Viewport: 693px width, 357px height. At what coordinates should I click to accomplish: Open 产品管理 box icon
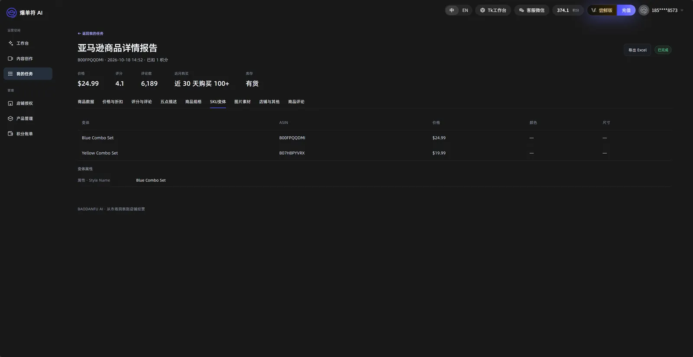10,119
